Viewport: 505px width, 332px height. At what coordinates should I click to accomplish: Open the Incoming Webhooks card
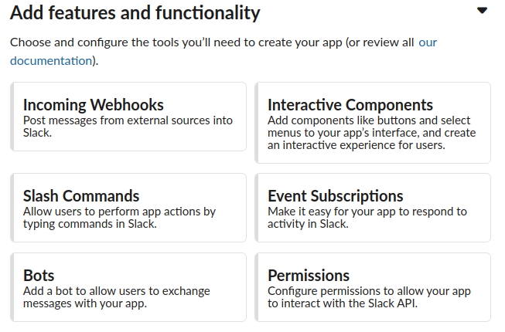tap(128, 117)
